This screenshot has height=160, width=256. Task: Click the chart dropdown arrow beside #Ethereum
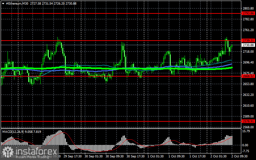click(x=3, y=4)
